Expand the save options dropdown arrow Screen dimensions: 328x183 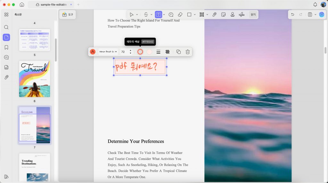pos(316,15)
